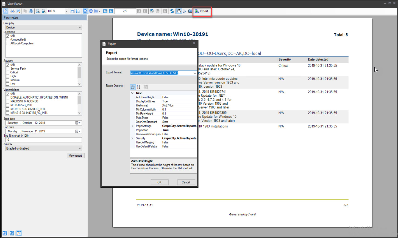The width and height of the screenshot is (398, 238).
Task: Open Print Preview from the toolbar
Action: point(18,11)
